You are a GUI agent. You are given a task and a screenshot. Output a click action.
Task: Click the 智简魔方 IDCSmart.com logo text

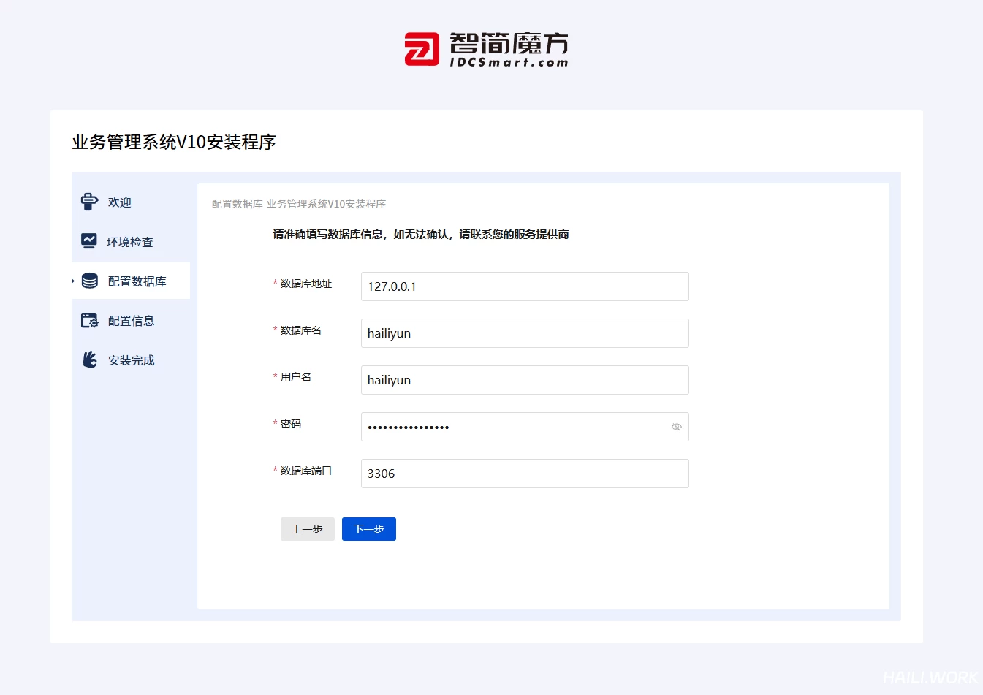coord(509,50)
